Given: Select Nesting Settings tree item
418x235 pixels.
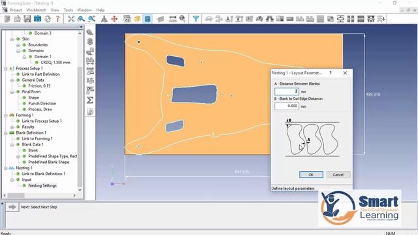Looking at the screenshot, I should pos(42,185).
